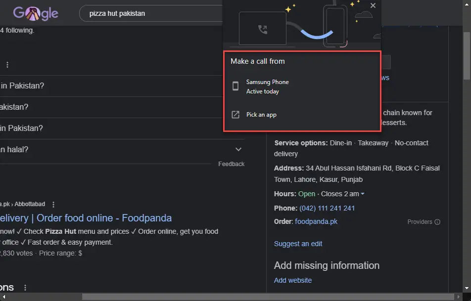Choose Pick an app option

pos(302,115)
